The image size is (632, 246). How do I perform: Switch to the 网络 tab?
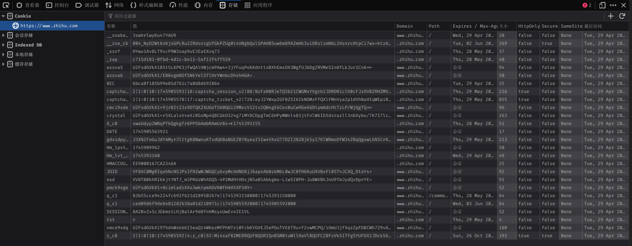coord(115,5)
